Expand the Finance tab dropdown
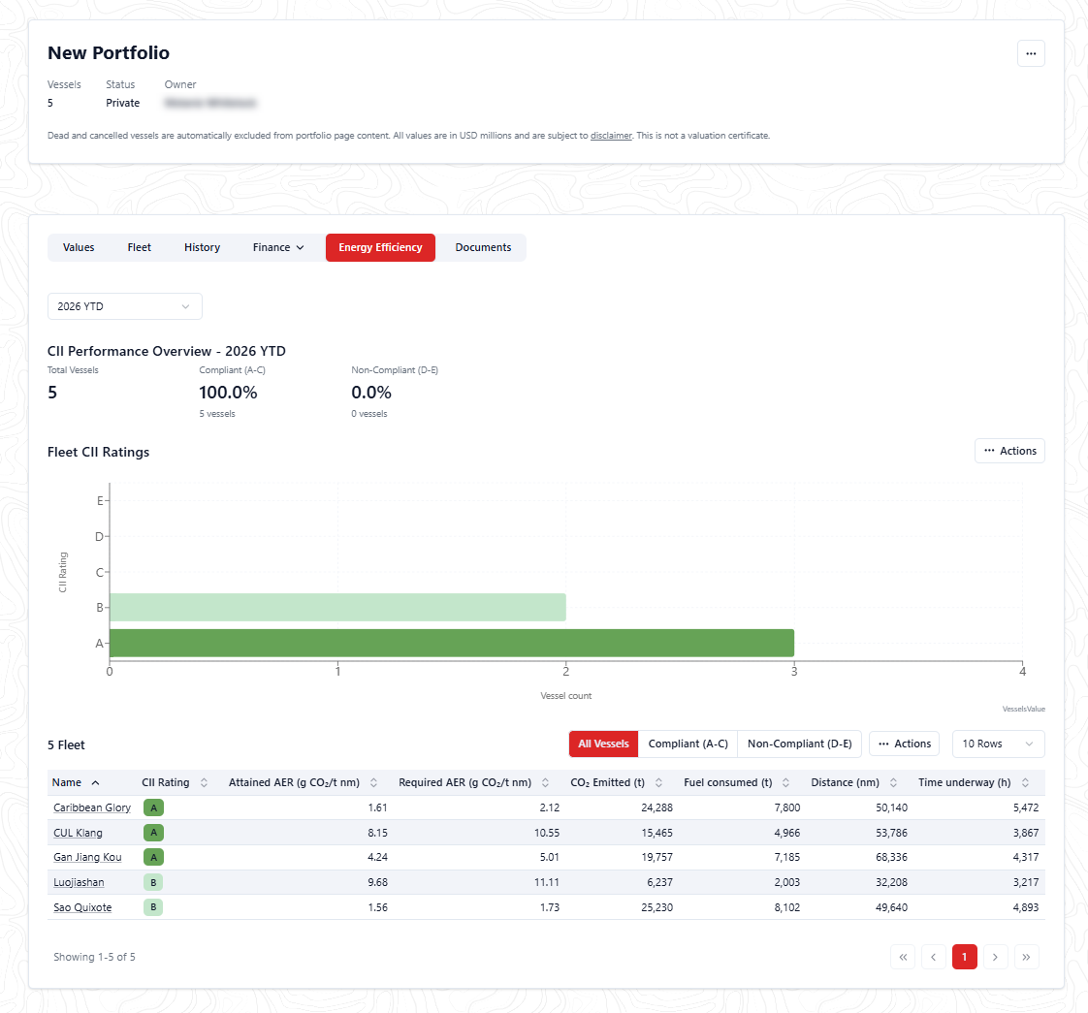The height and width of the screenshot is (1013, 1088). pyautogui.click(x=278, y=248)
